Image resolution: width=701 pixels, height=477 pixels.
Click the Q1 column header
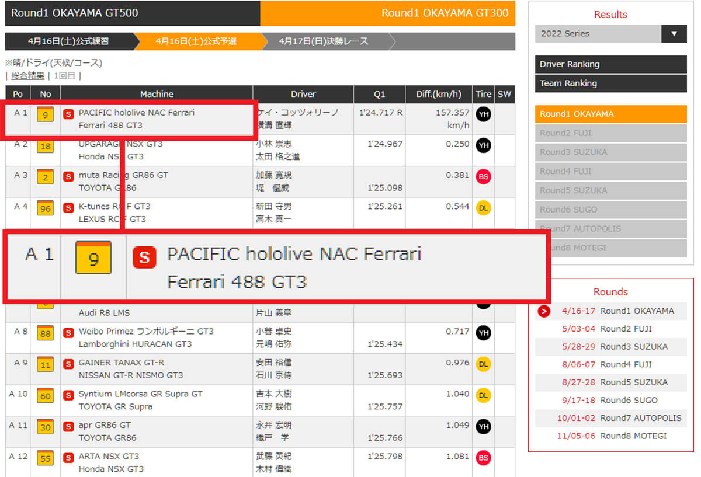380,94
